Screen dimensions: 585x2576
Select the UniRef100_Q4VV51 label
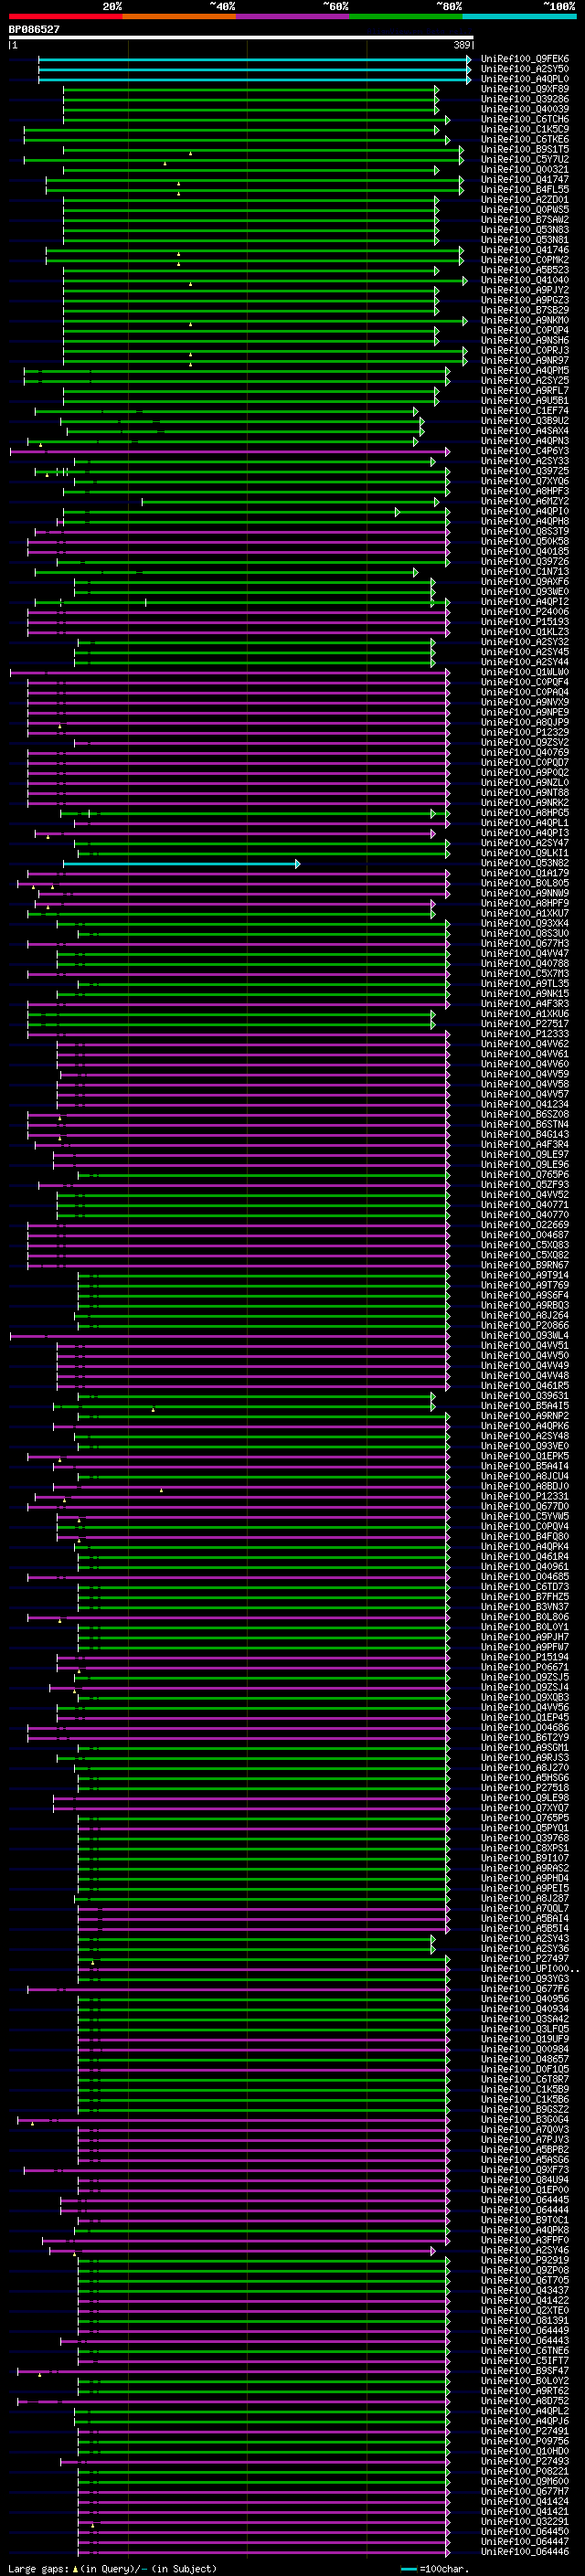click(524, 1346)
